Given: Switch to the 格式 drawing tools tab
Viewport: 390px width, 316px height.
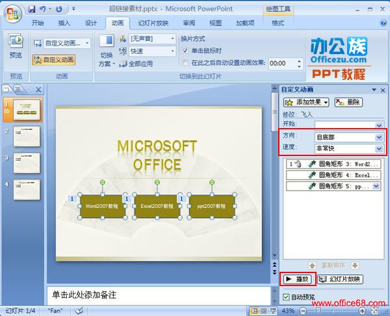Looking at the screenshot, I should (x=278, y=23).
